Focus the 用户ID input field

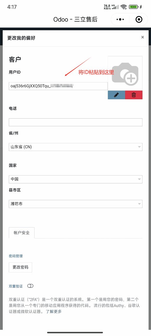[58, 86]
